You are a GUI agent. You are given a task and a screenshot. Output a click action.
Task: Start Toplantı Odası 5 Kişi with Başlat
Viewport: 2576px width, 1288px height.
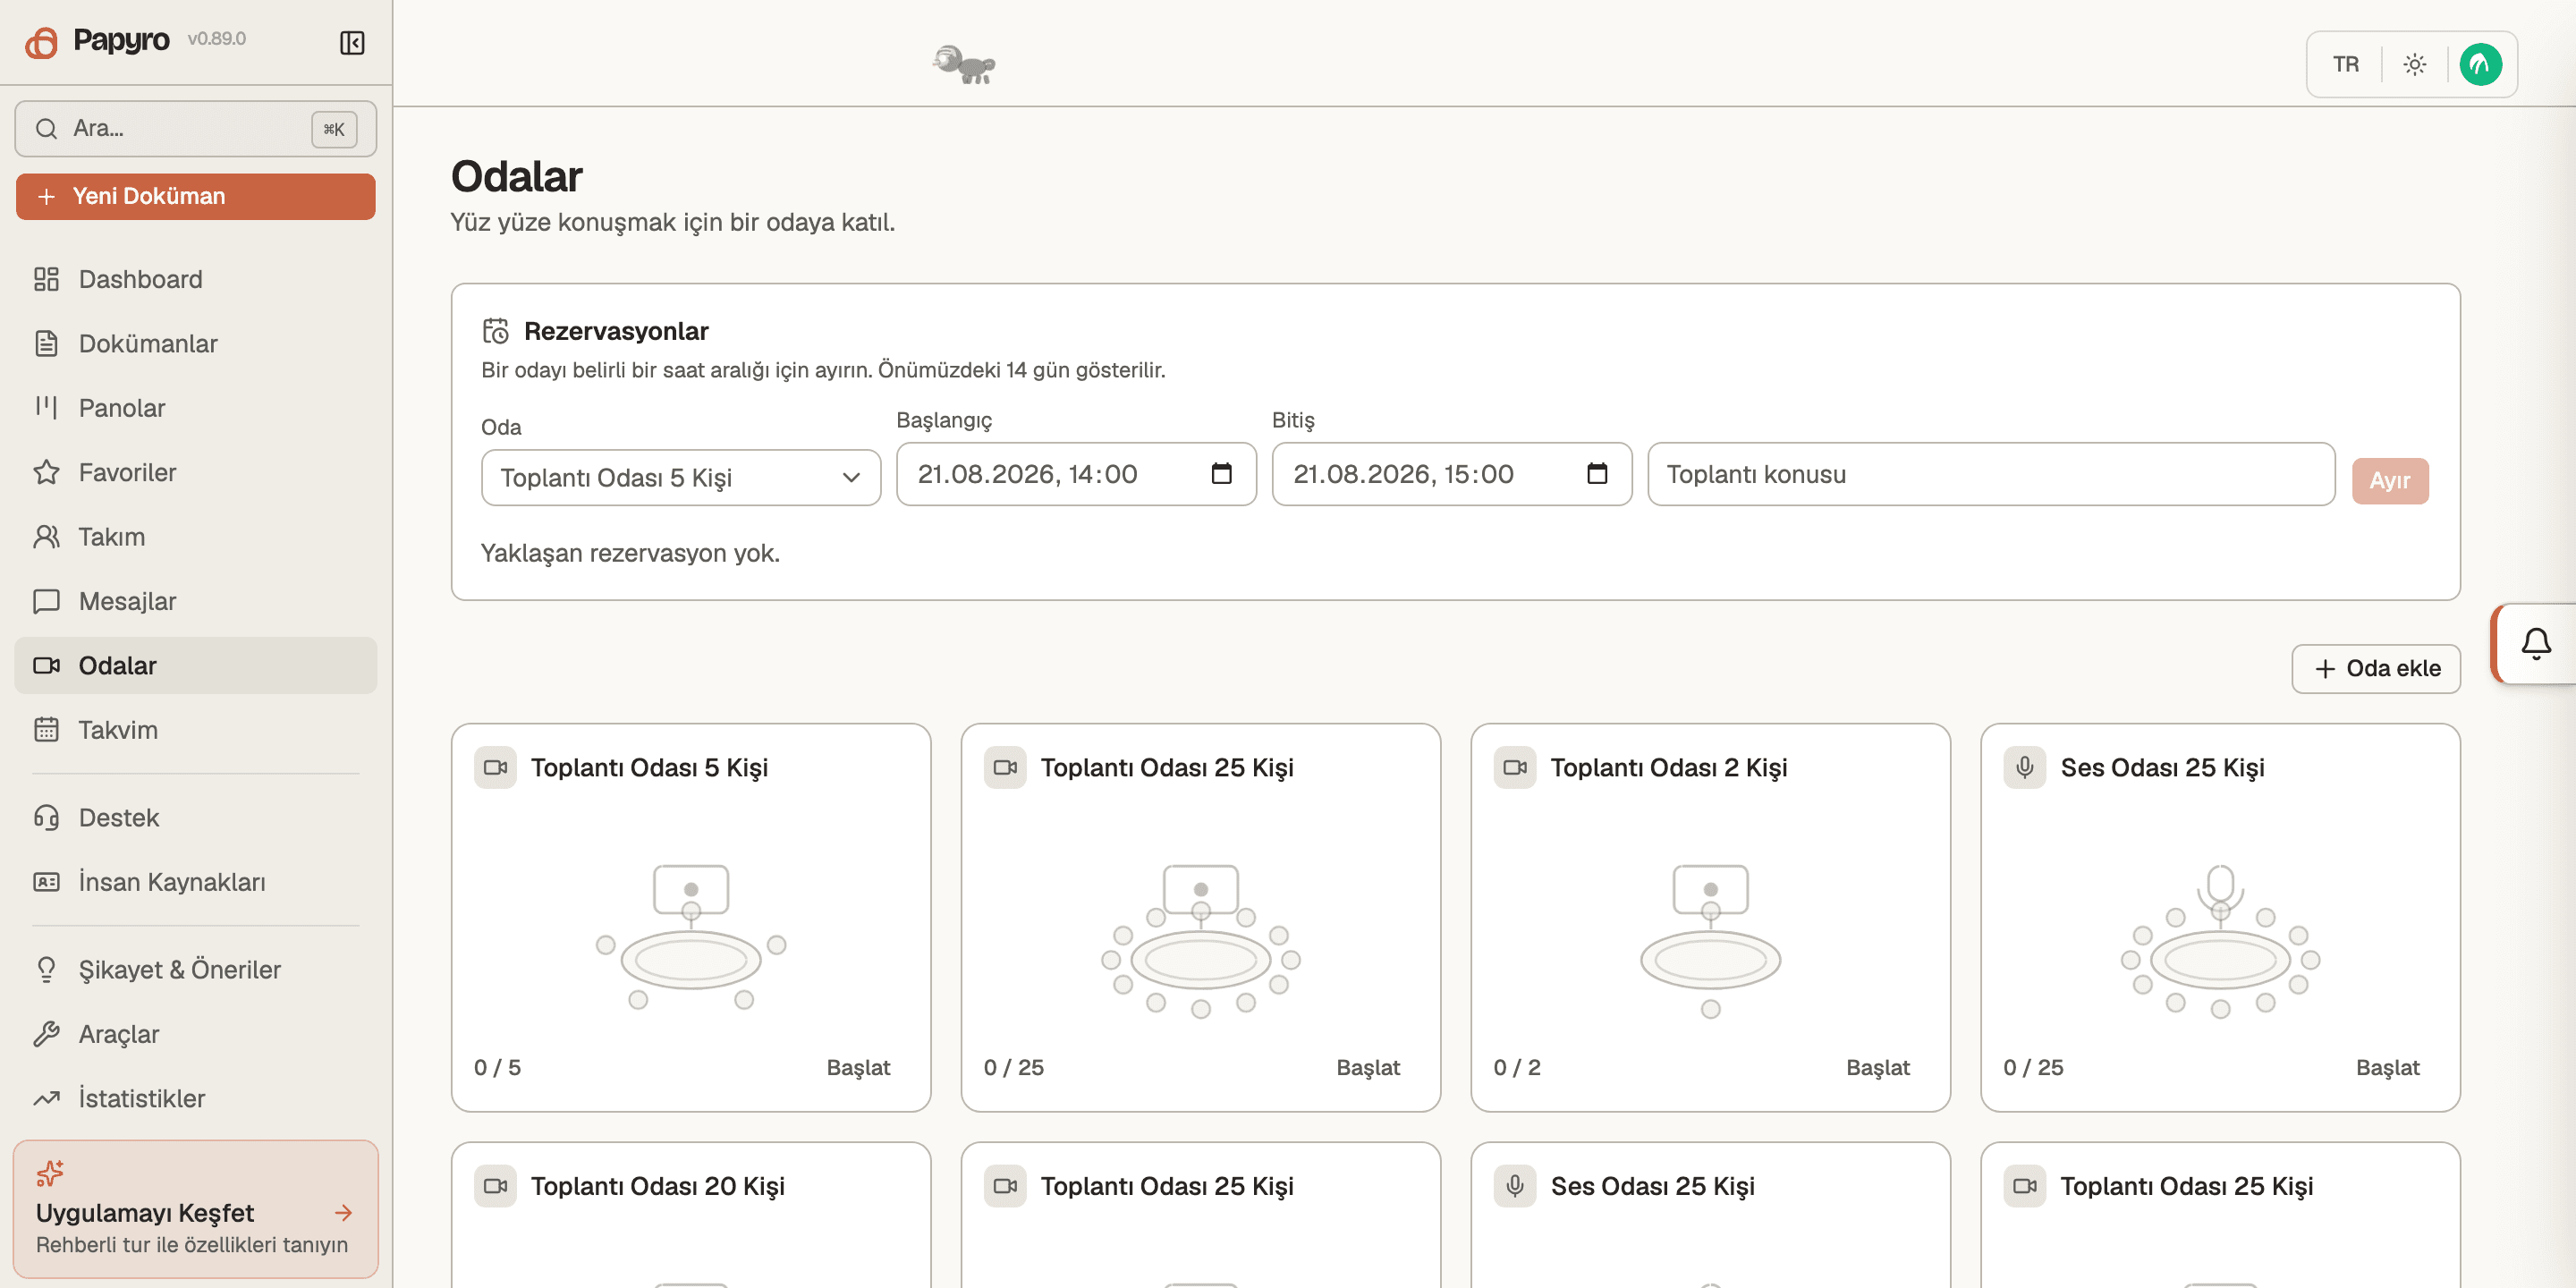click(858, 1067)
